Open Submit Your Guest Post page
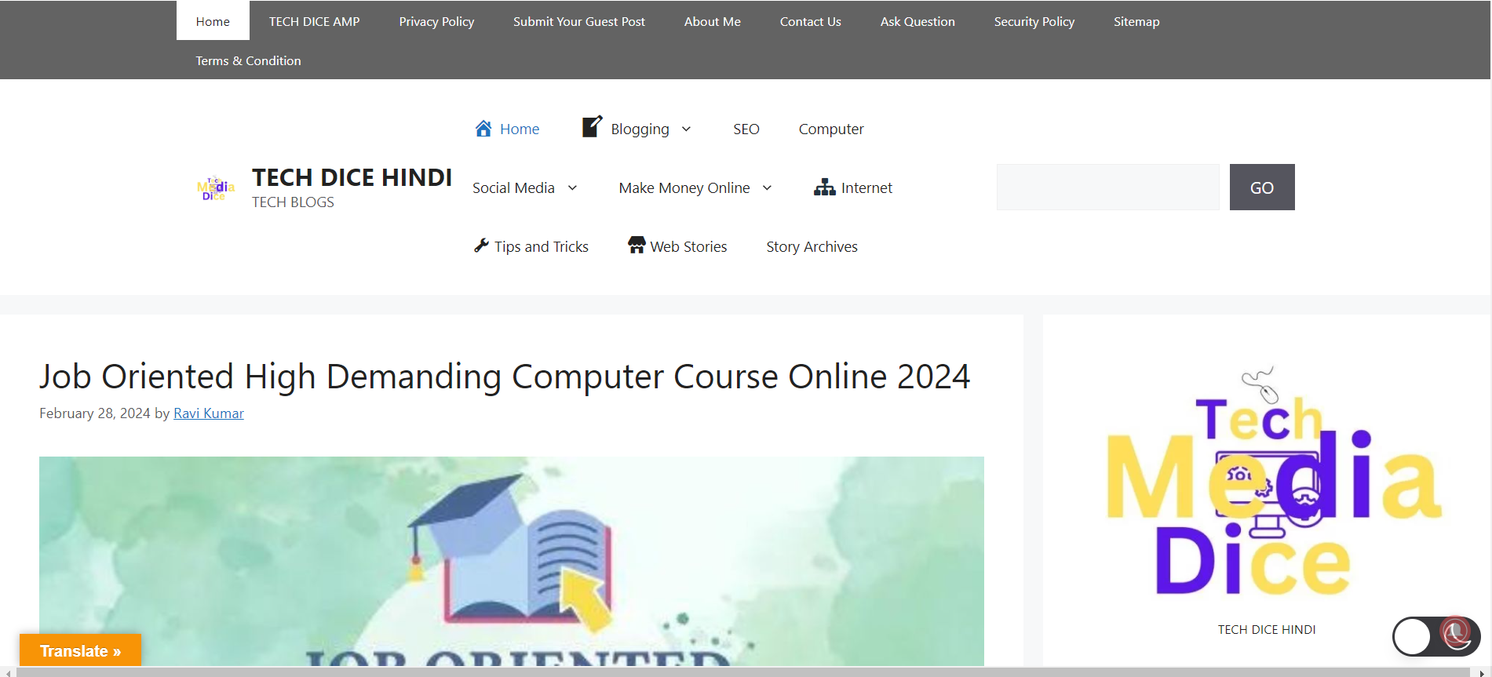 pyautogui.click(x=579, y=21)
